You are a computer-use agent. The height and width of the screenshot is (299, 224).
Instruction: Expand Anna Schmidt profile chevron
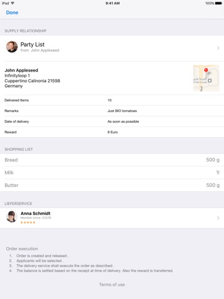(x=218, y=218)
